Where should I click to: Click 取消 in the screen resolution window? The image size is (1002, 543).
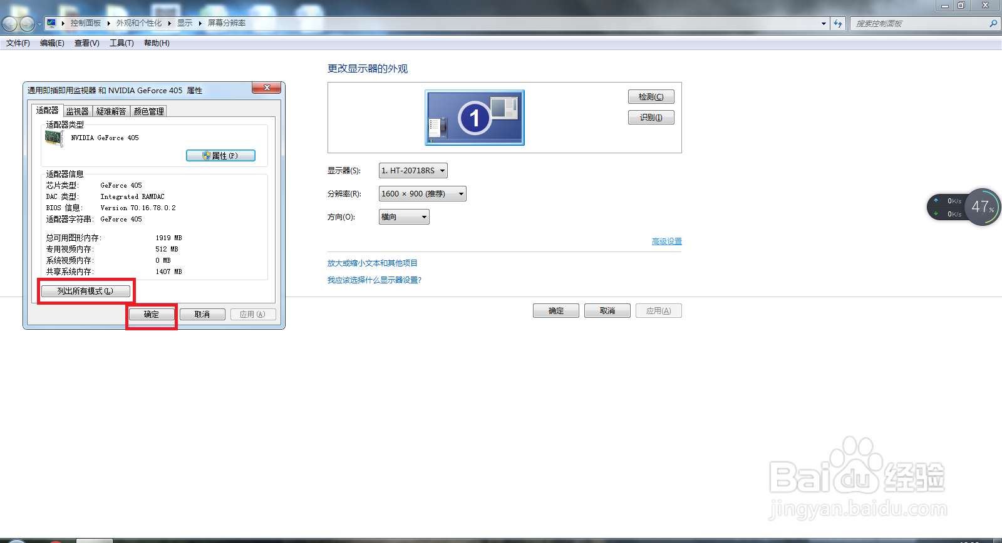coord(607,310)
